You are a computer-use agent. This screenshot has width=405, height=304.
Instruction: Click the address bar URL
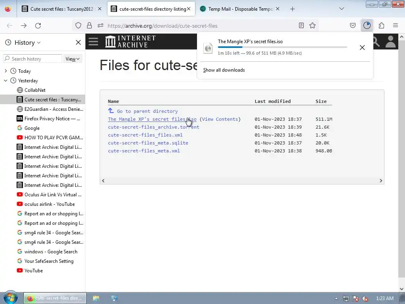pos(163,26)
